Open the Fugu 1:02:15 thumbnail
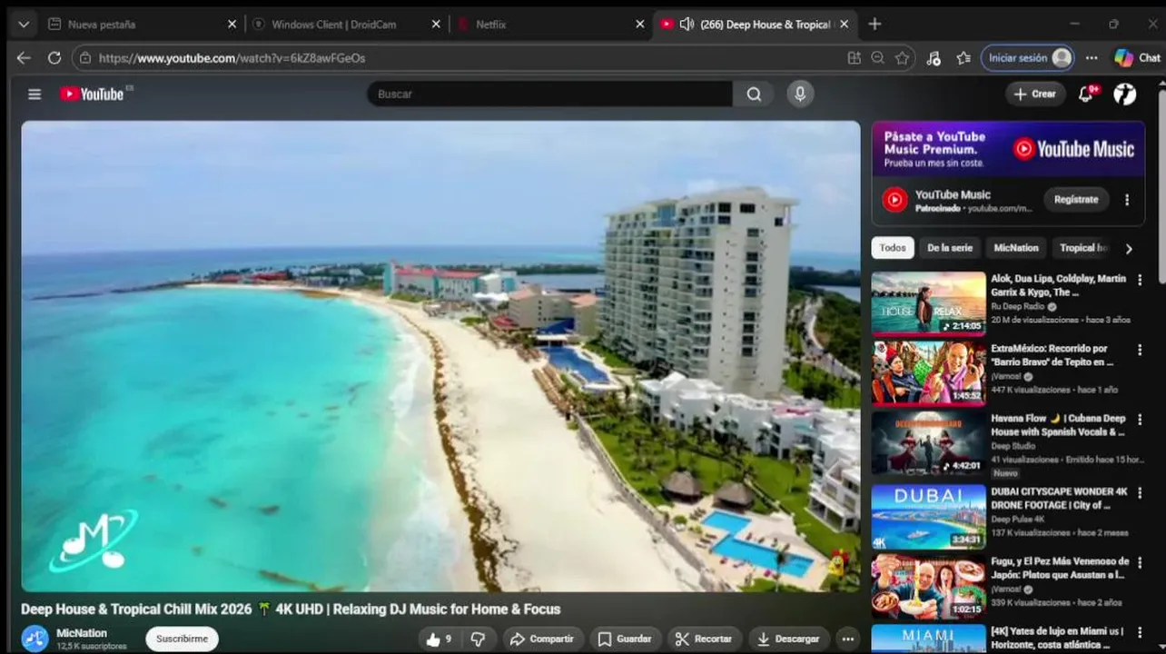This screenshot has width=1166, height=654. 928,586
